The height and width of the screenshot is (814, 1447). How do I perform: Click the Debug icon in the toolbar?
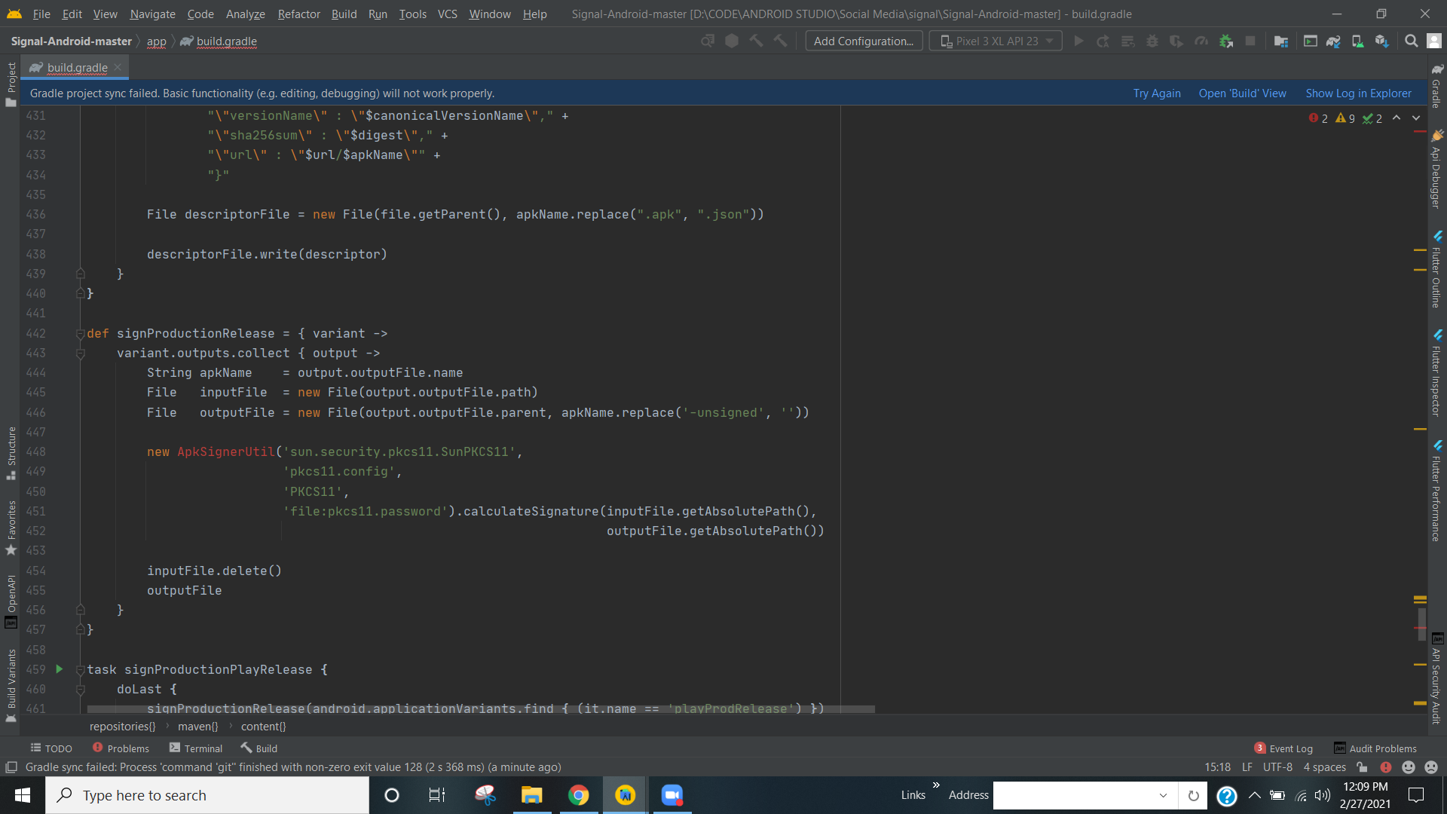coord(1152,41)
